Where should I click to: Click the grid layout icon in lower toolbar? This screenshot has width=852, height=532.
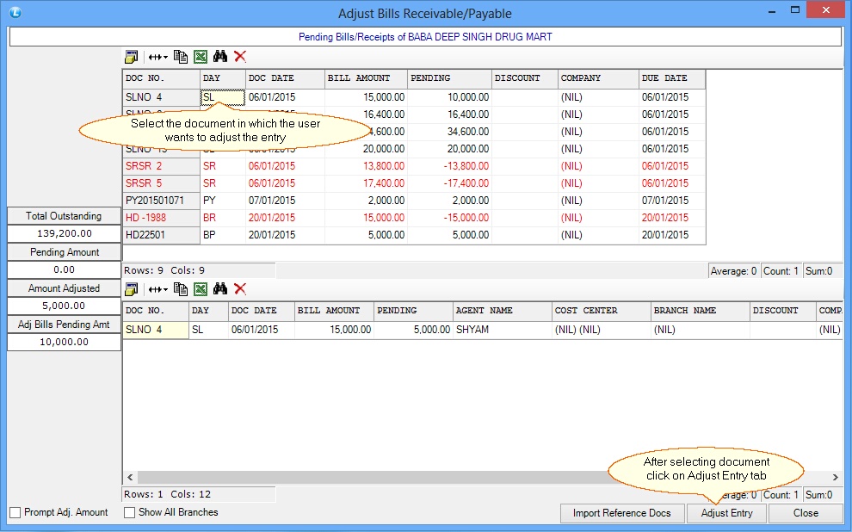coord(132,288)
